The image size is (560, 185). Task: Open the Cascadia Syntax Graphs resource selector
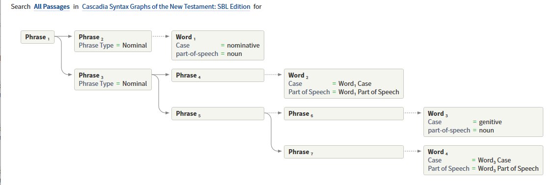point(166,7)
